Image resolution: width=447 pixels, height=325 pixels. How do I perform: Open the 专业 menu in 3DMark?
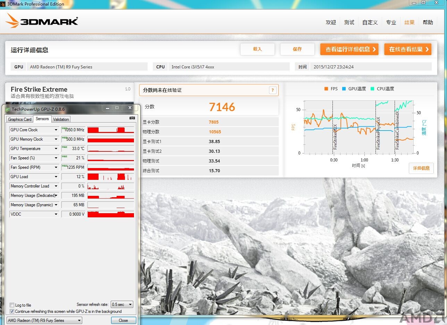coord(391,22)
